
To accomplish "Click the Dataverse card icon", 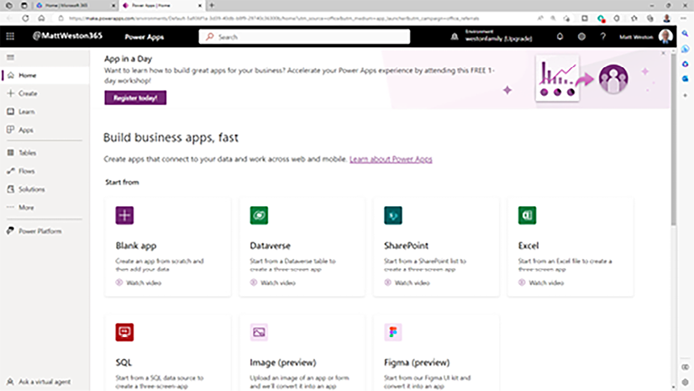I will (x=259, y=215).
